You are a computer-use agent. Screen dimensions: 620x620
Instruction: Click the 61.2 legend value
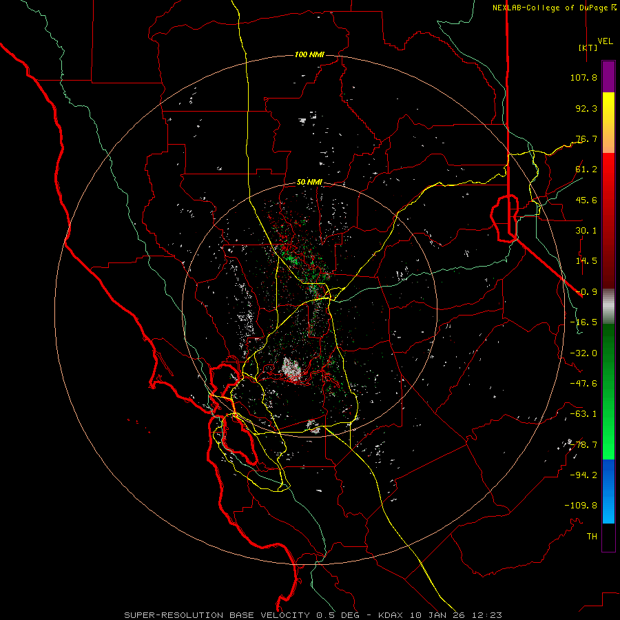(586, 169)
